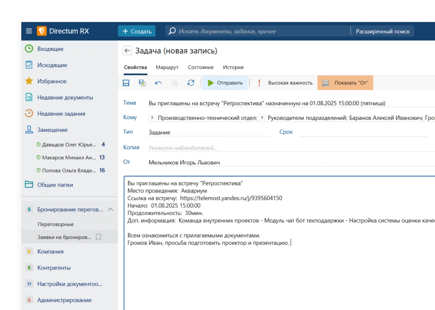
Task: Click the save disk icon in toolbar
Action: pos(126,83)
